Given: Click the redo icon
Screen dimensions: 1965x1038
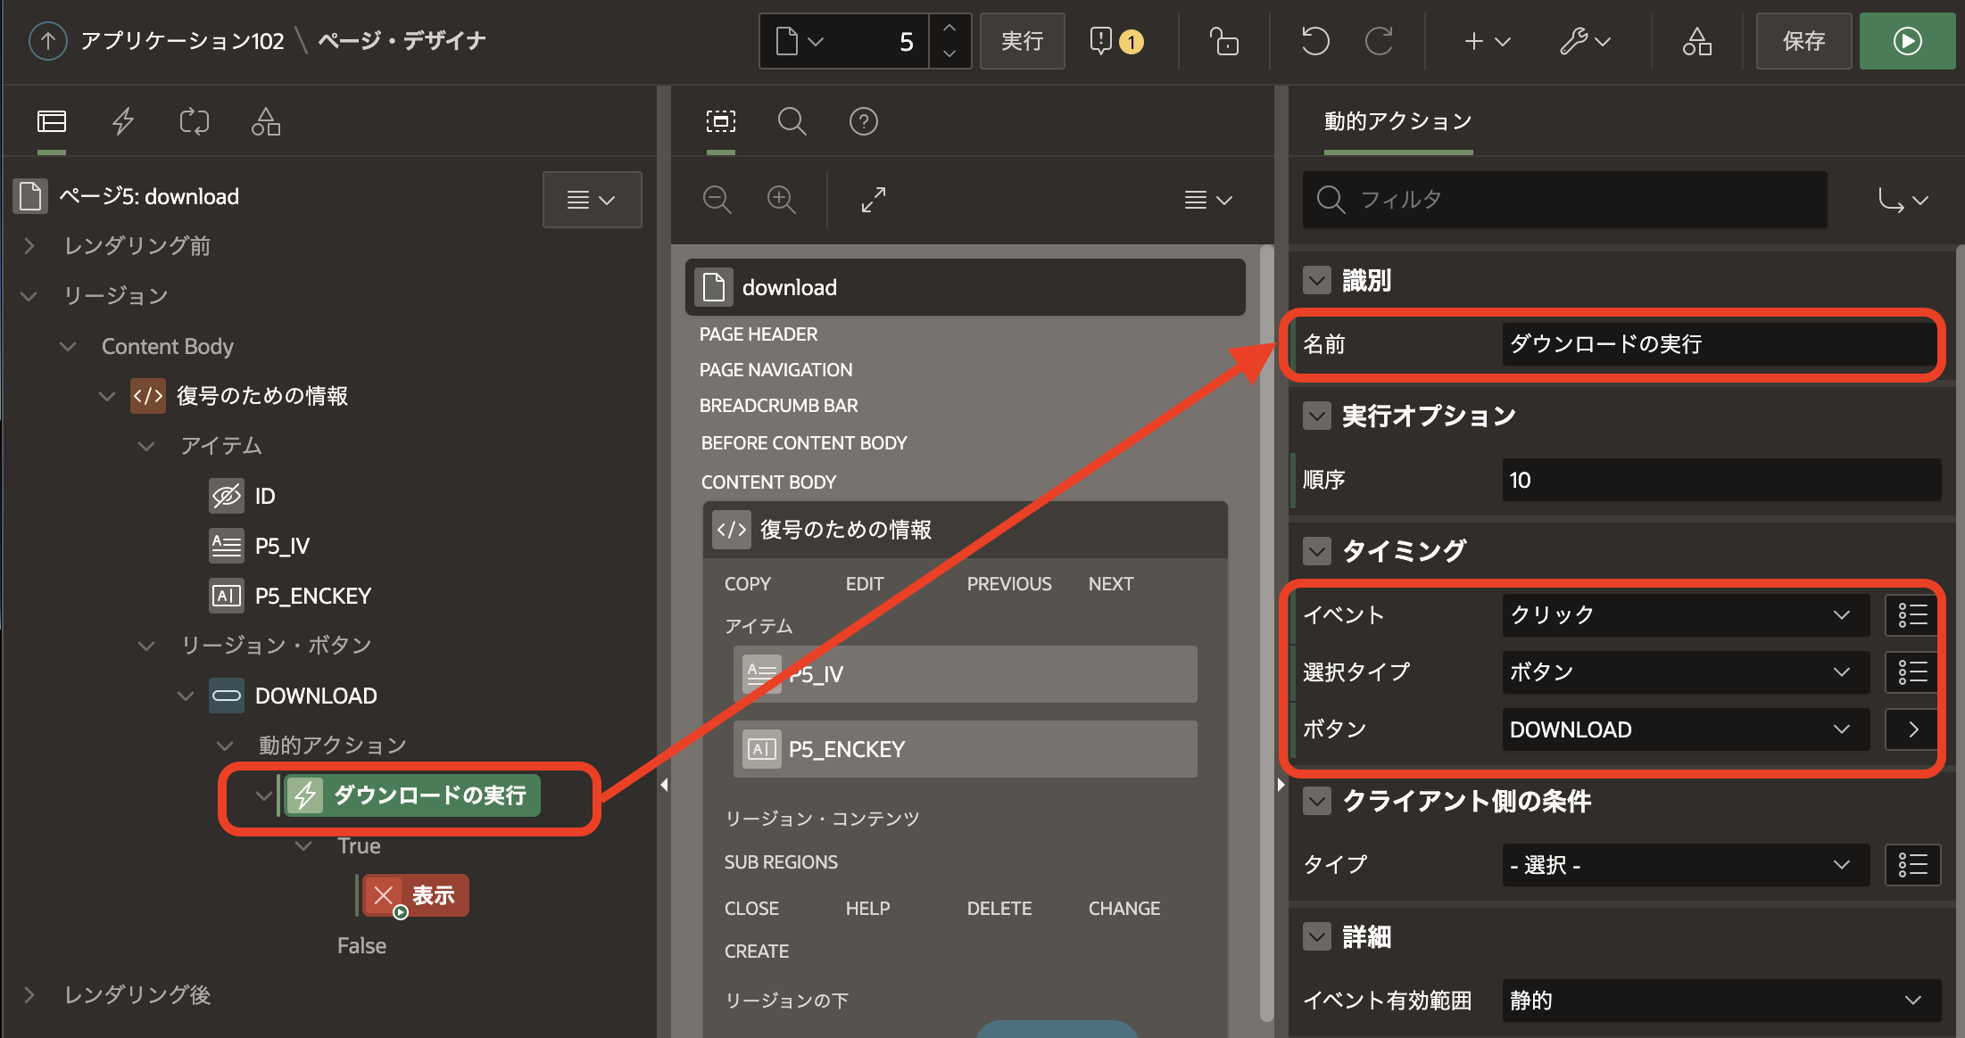Looking at the screenshot, I should (x=1379, y=41).
